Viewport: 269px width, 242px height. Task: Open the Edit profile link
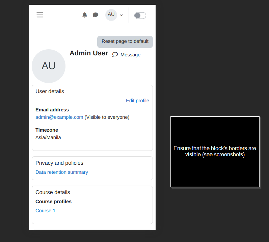coord(137,101)
